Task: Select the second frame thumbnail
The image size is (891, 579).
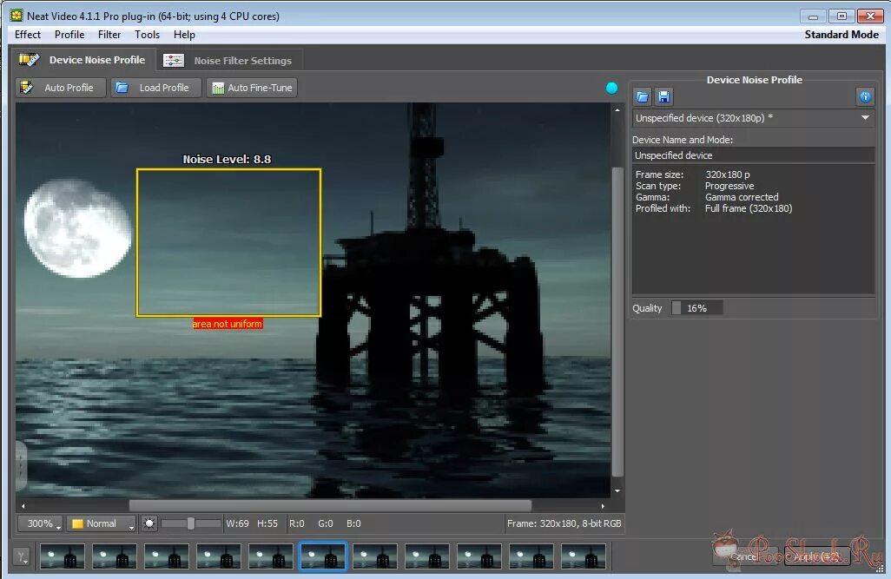Action: (x=115, y=556)
